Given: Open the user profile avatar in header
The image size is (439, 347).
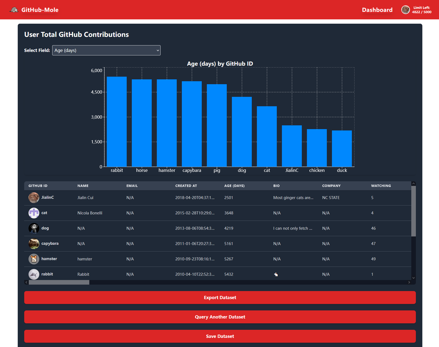Looking at the screenshot, I should coord(405,10).
